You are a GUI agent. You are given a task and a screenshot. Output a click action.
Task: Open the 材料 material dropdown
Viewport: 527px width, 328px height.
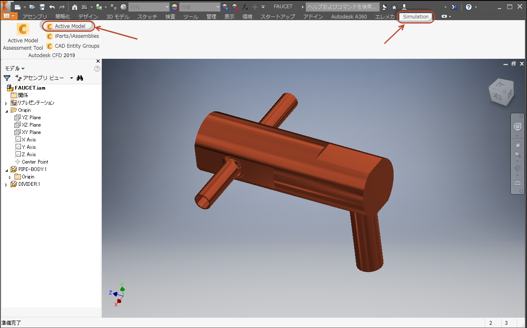149,7
